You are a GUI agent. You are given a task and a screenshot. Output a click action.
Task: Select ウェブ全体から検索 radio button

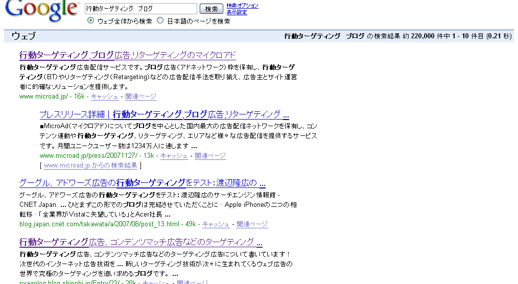pyautogui.click(x=90, y=20)
